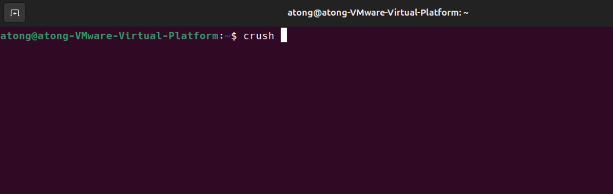The height and width of the screenshot is (194, 613).
Task: Click the tilde in the window title
Action: point(466,13)
